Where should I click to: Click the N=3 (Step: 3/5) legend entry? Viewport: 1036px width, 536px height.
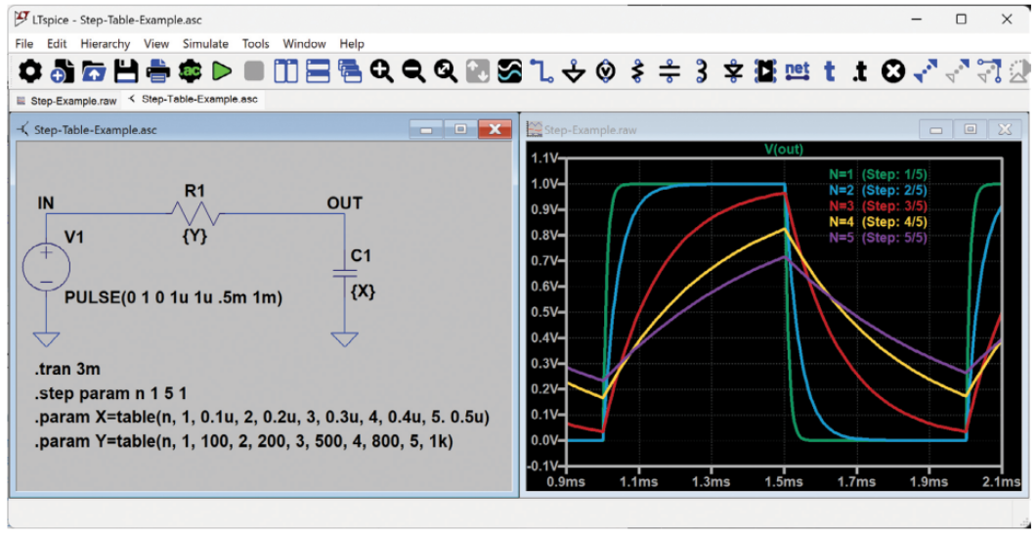point(877,205)
